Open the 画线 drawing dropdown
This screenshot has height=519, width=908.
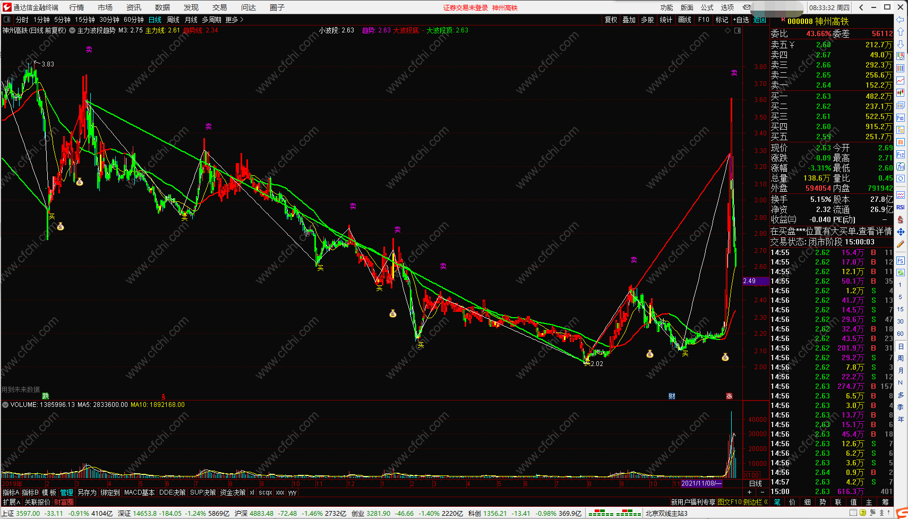click(x=685, y=20)
